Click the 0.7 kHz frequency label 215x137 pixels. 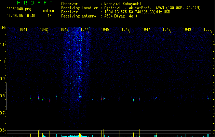(x=3, y=113)
